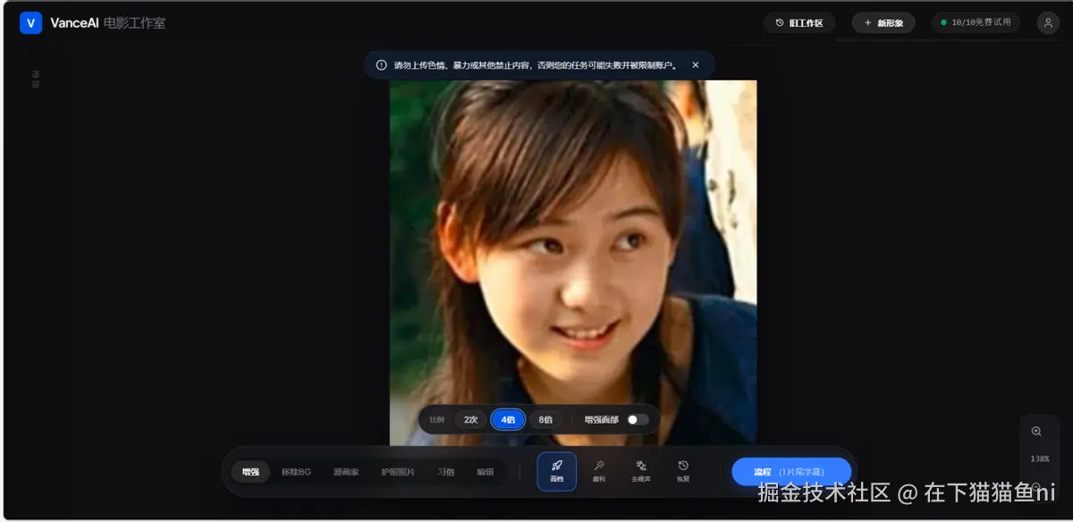Switch to the 增强 tab
1073x522 pixels.
pyautogui.click(x=250, y=472)
